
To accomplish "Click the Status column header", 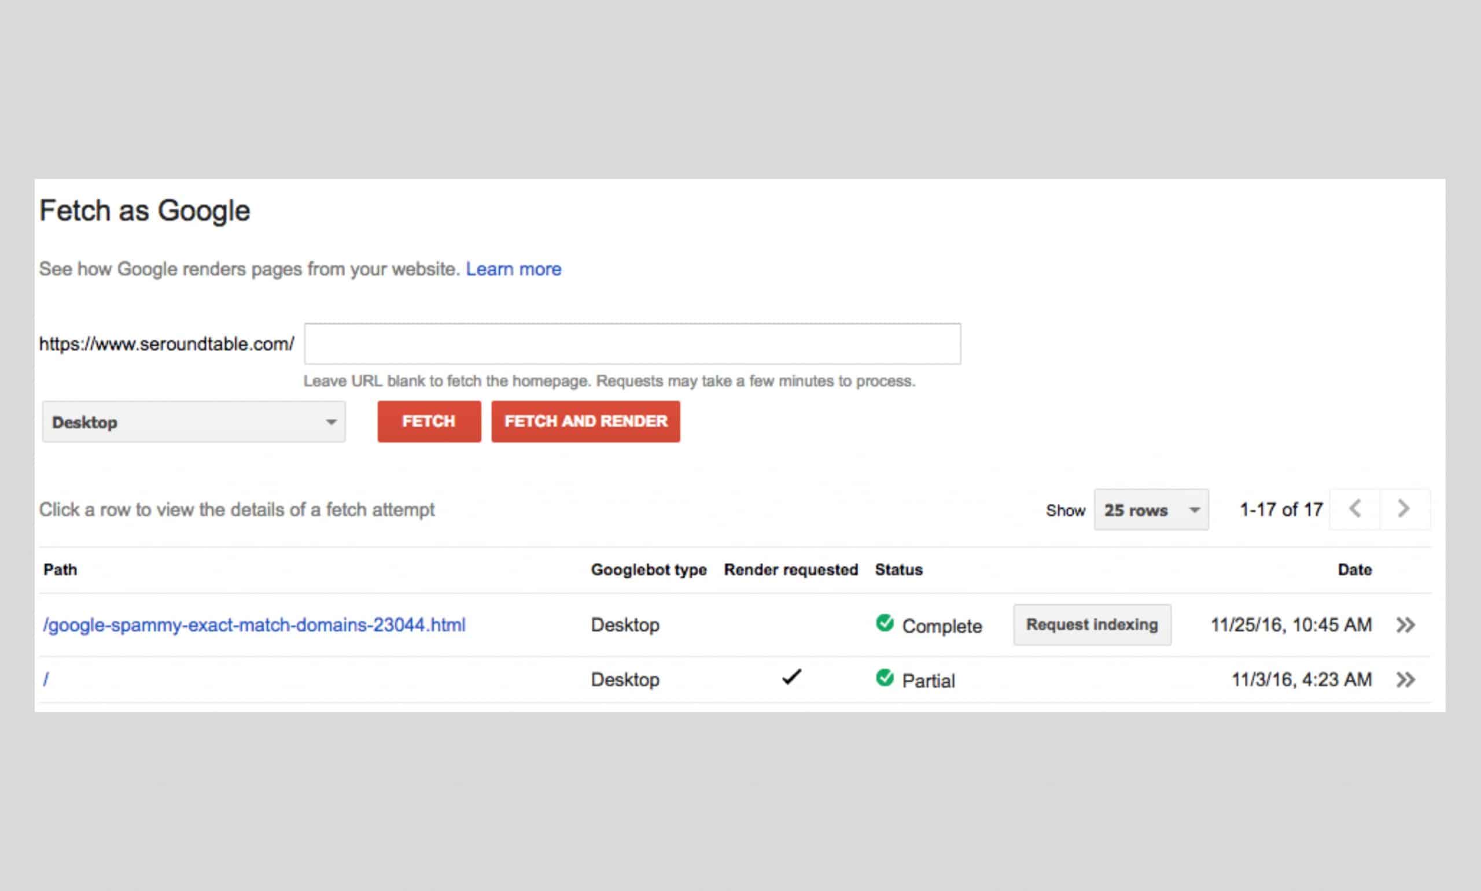I will click(898, 570).
